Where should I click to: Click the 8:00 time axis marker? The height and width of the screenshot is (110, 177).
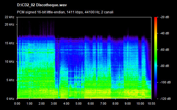115,103
